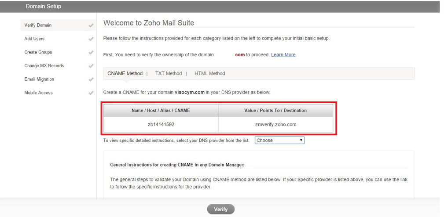Viewport: 444px width, 217px height.
Task: Open the Learn More link
Action: (x=283, y=55)
